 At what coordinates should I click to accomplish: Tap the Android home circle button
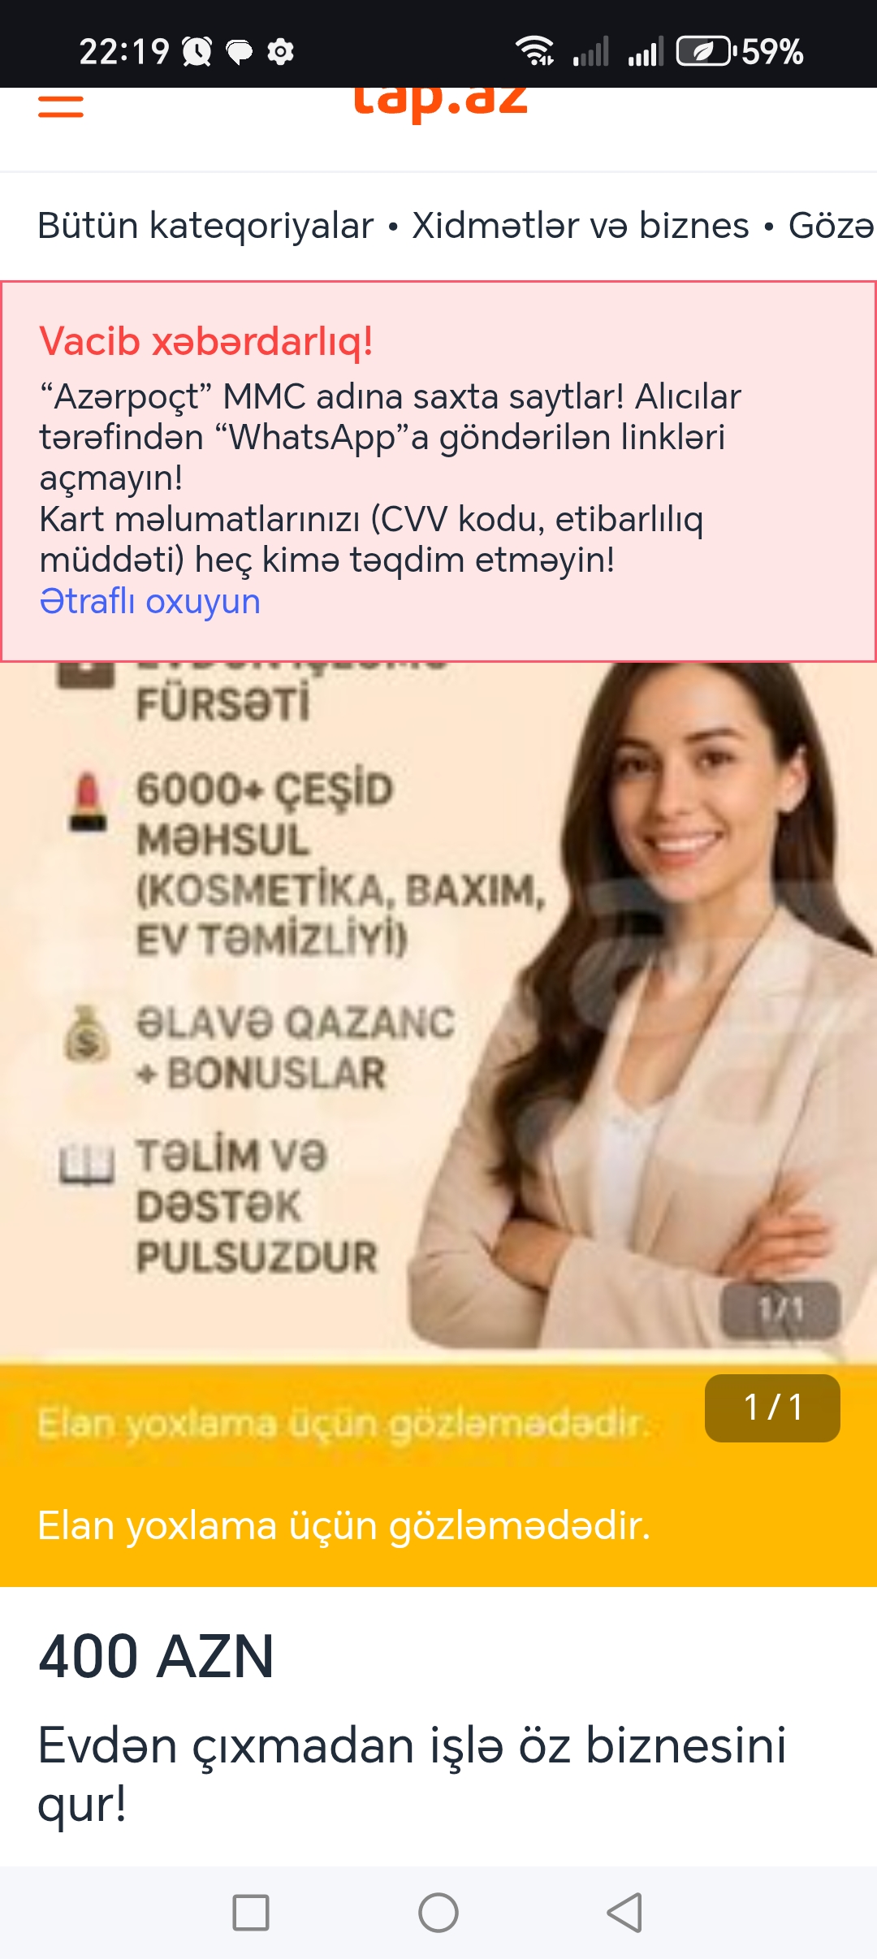click(438, 1912)
